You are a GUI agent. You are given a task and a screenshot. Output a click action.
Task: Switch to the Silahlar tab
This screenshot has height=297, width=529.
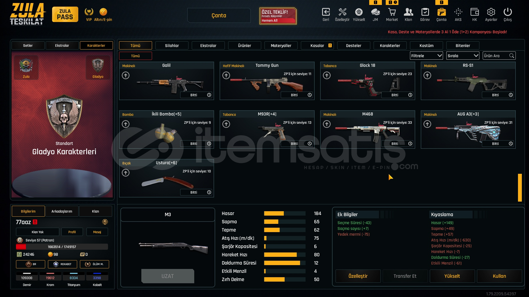(172, 45)
